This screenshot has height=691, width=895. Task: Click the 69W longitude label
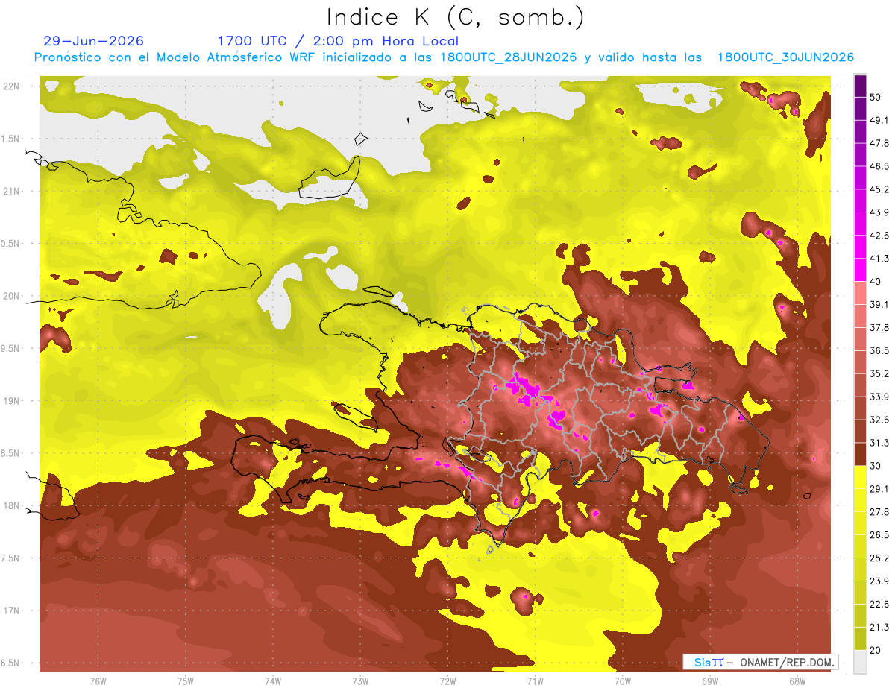(710, 681)
